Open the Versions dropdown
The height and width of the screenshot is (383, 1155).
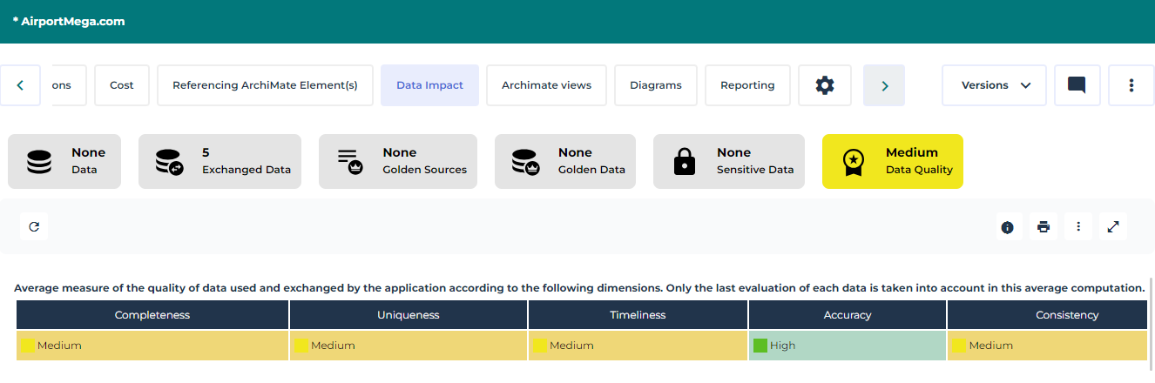coord(995,85)
